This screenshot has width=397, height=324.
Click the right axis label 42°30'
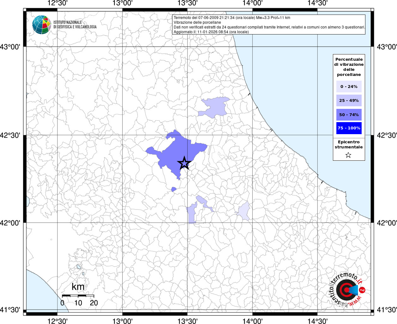pos(387,135)
